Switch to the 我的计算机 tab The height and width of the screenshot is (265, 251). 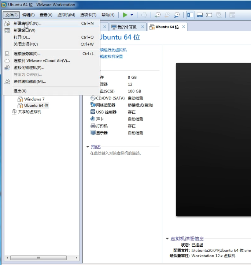pyautogui.click(x=127, y=27)
